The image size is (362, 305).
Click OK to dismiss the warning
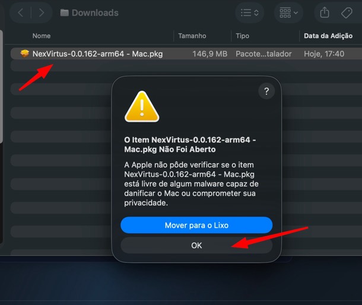pyautogui.click(x=196, y=245)
